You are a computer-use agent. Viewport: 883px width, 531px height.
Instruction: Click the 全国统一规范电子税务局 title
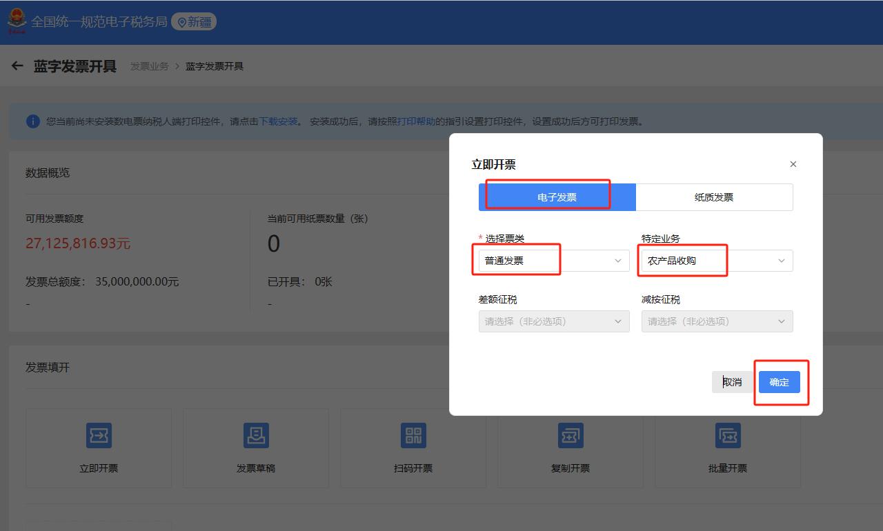[99, 22]
